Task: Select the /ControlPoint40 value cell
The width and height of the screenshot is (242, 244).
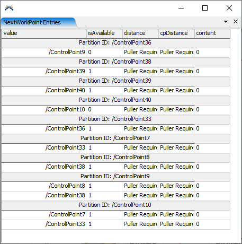Action: coord(44,91)
